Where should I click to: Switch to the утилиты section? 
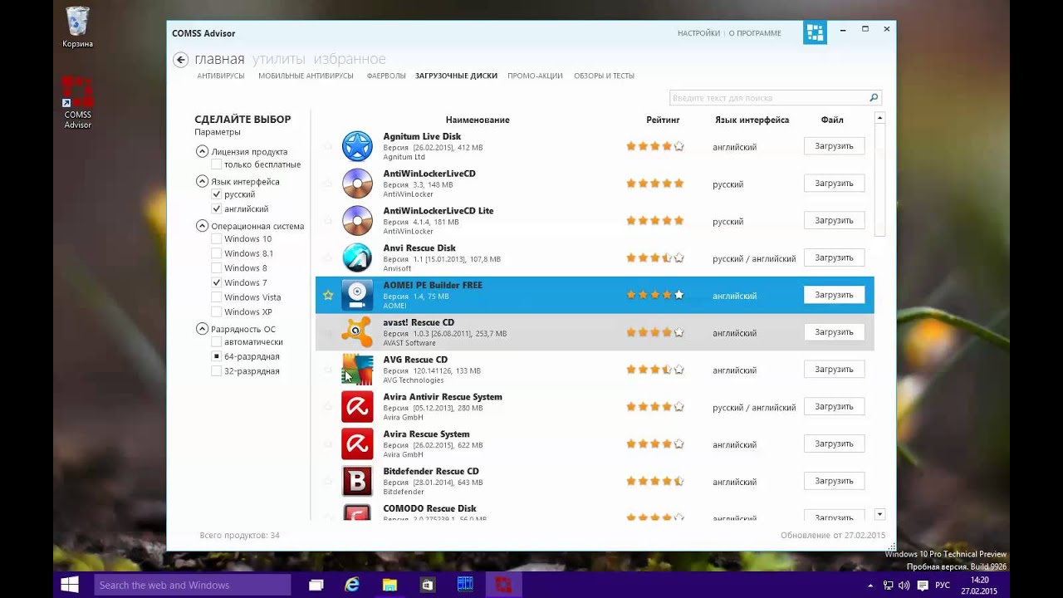tap(279, 59)
